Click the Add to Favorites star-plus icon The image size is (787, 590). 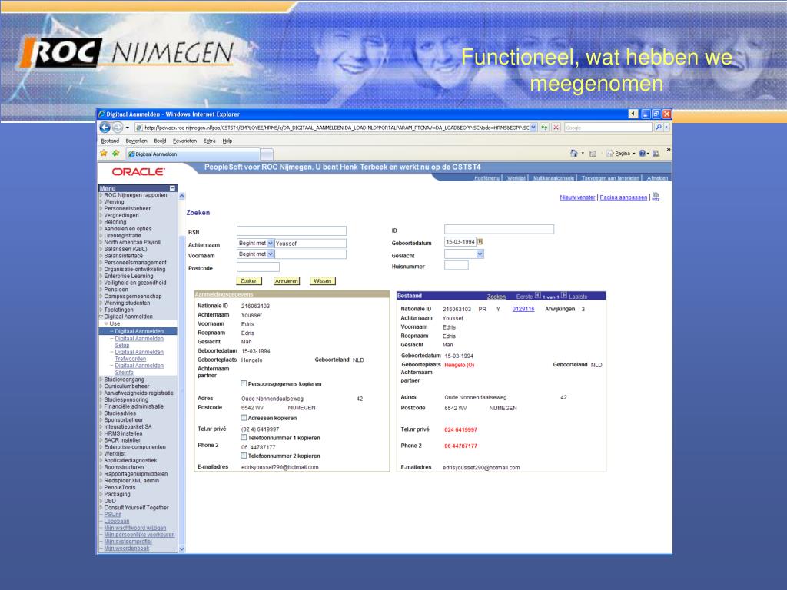pos(116,154)
